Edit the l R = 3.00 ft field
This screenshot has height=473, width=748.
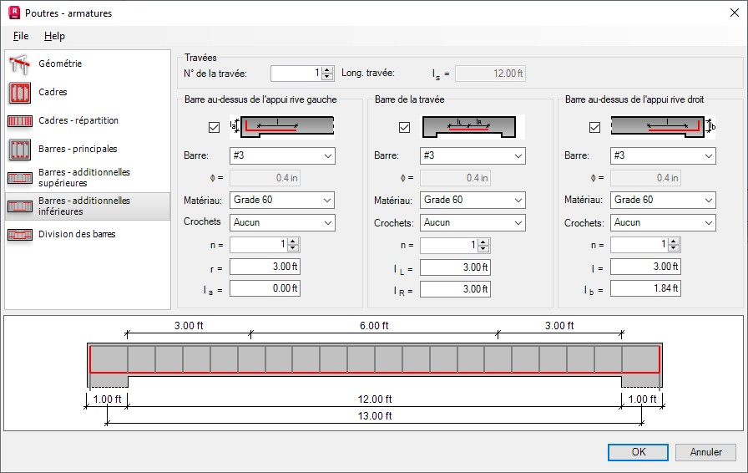coord(455,289)
